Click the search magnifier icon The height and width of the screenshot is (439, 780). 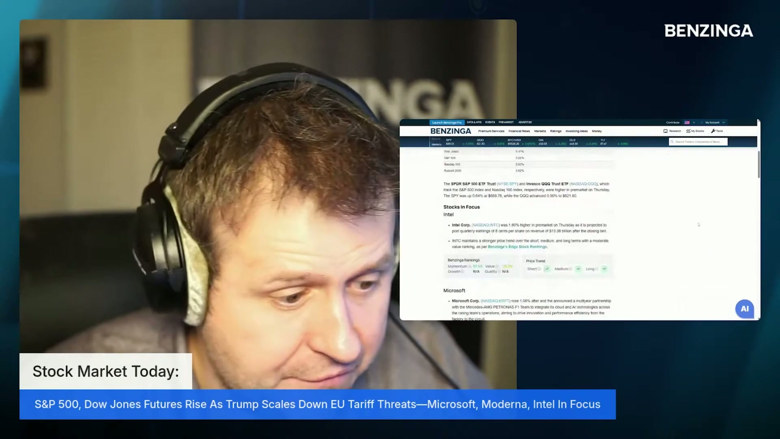pos(672,142)
